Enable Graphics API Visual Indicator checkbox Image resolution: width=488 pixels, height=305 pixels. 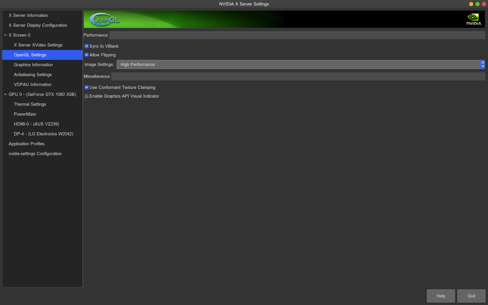(x=87, y=96)
